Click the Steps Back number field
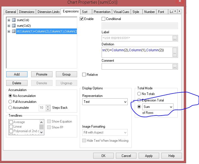Image resolution: width=199 pixels, height=164 pixels. [x=42, y=108]
